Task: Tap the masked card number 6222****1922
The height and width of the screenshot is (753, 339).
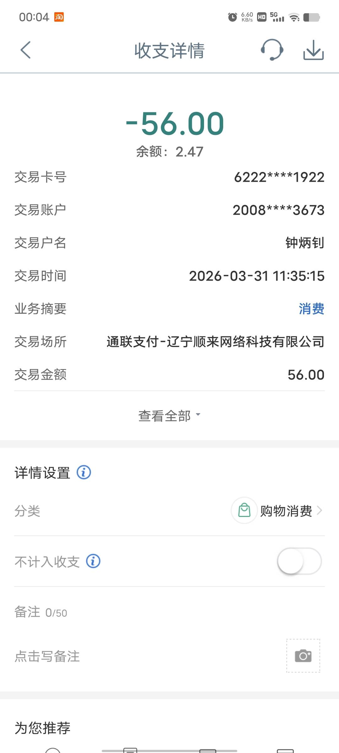Action: tap(279, 177)
